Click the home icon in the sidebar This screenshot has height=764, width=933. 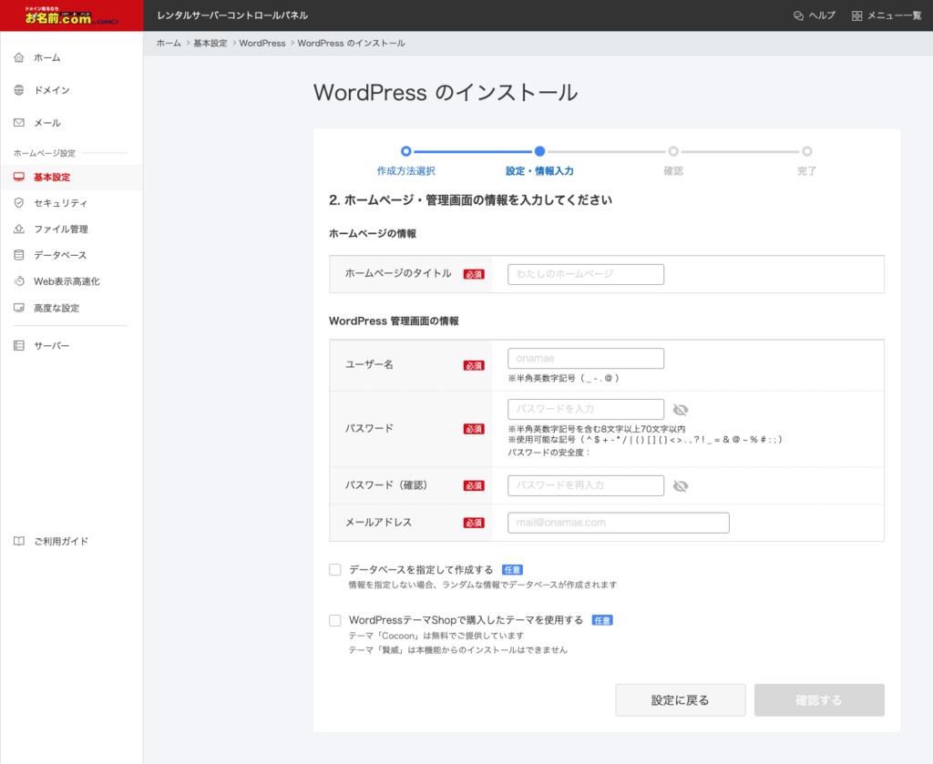pyautogui.click(x=19, y=57)
